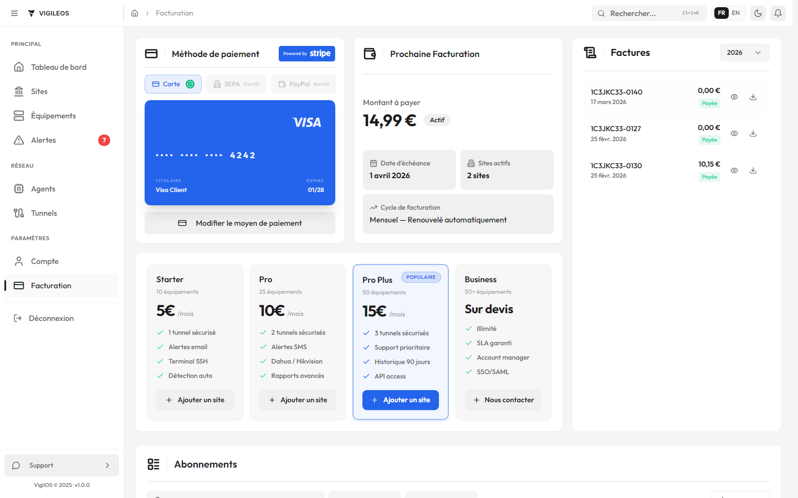Image resolution: width=798 pixels, height=498 pixels.
Task: Click the VigilEOS logo
Action: 48,13
